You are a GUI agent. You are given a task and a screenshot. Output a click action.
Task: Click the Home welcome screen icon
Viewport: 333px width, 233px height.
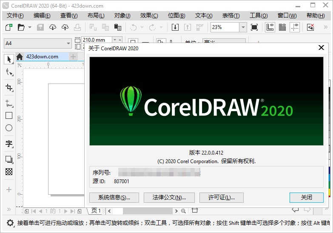[20, 57]
